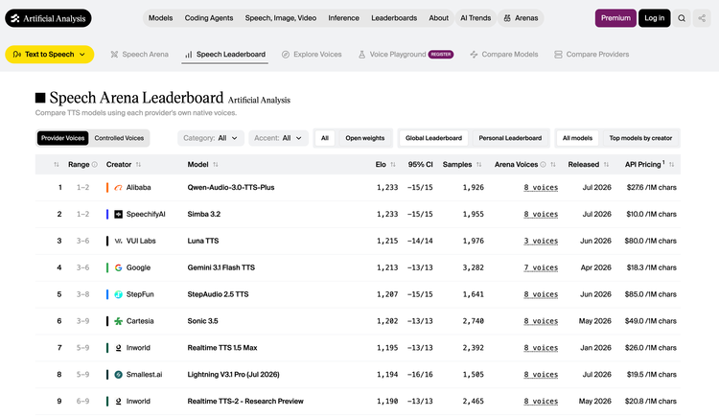Open 3 voices link for Luna TTS

(x=541, y=241)
